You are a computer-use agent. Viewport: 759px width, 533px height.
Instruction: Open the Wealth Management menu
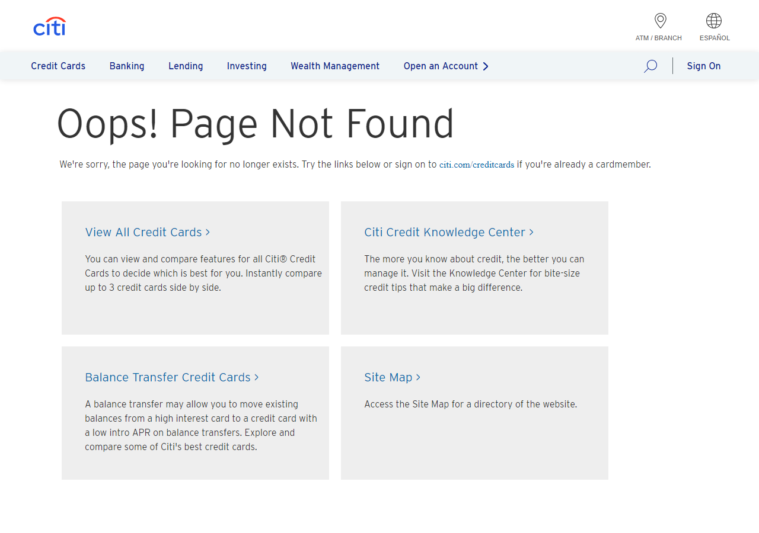click(335, 66)
